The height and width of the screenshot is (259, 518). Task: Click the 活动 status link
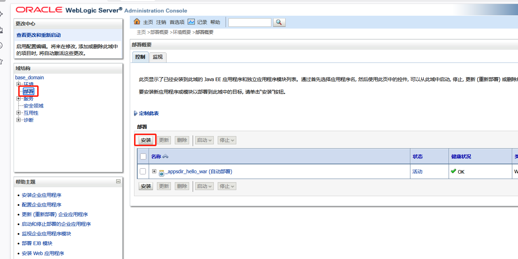click(418, 171)
